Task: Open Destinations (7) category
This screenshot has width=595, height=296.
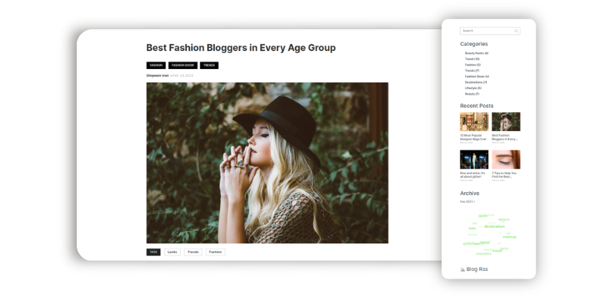Action: [x=476, y=82]
